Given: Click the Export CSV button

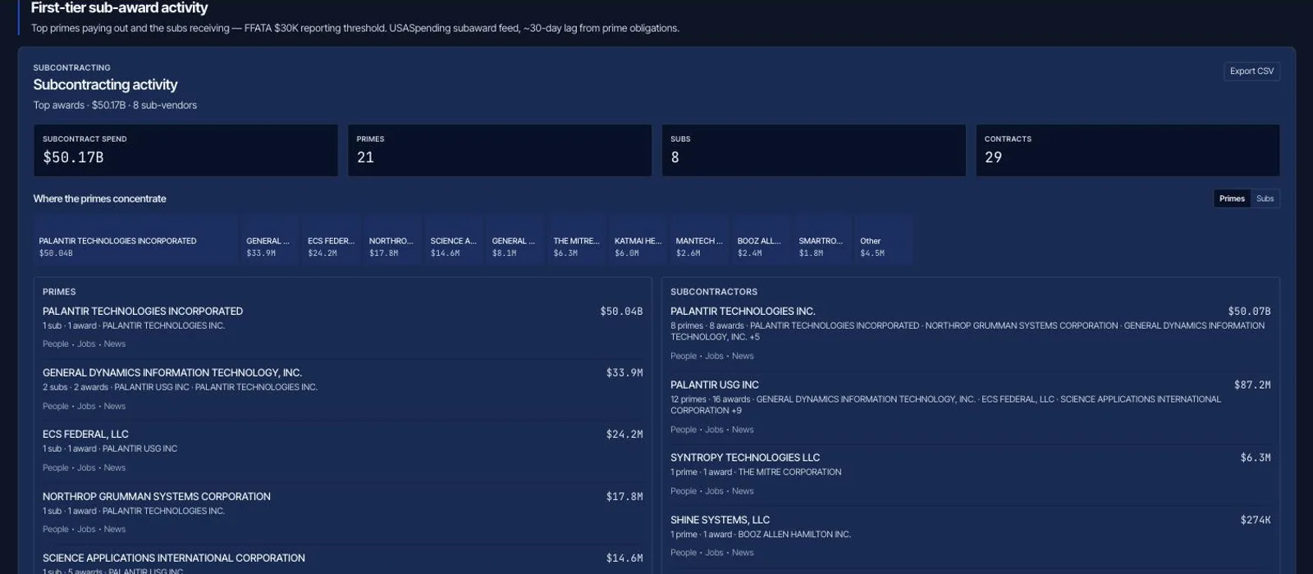Looking at the screenshot, I should click(1251, 71).
